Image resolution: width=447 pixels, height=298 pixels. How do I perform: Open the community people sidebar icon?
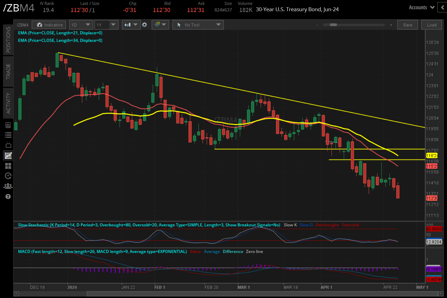8,186
